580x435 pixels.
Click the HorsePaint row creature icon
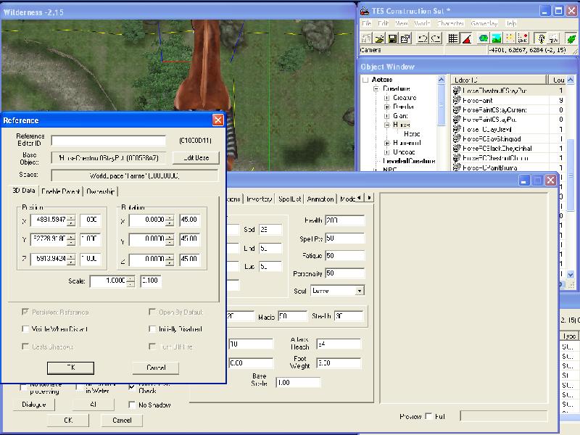click(457, 100)
